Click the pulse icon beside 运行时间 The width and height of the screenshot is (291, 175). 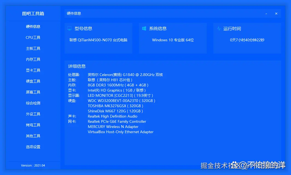pyautogui.click(x=219, y=28)
